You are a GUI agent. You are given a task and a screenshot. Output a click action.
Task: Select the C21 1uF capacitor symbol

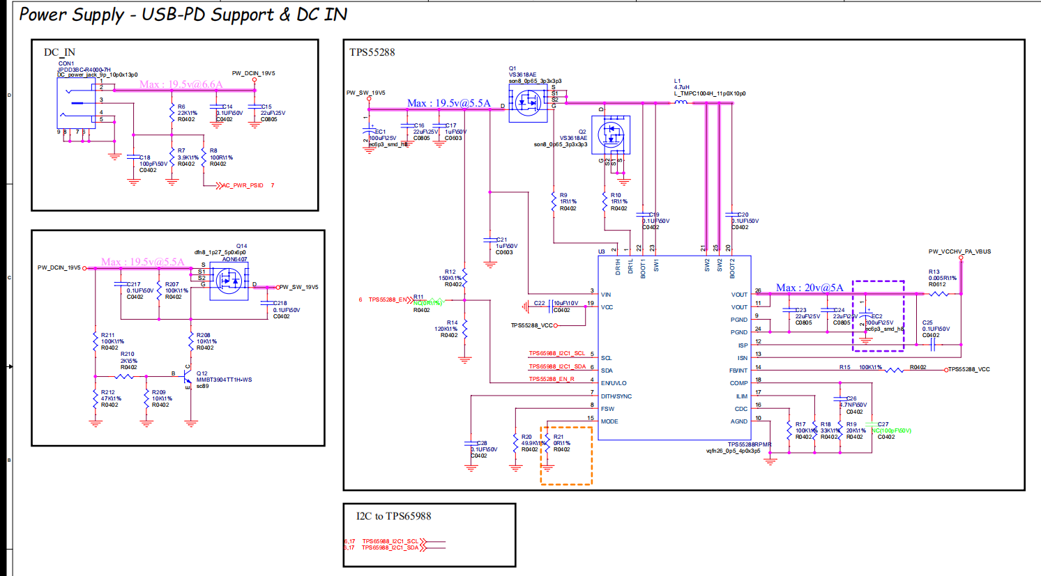[x=490, y=240]
